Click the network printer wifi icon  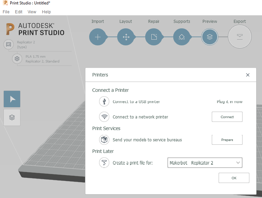pos(104,117)
